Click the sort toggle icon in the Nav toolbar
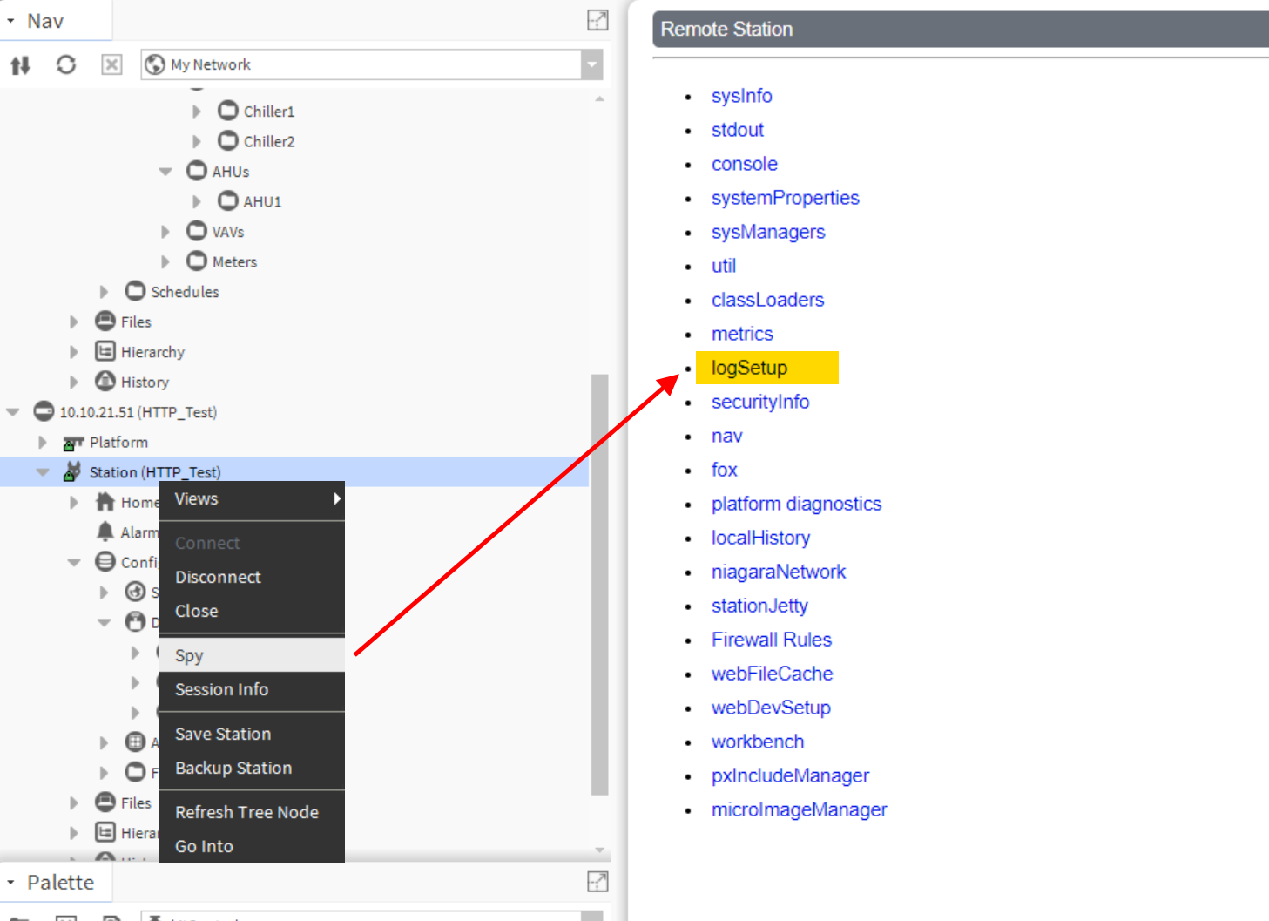This screenshot has width=1269, height=921. tap(19, 64)
